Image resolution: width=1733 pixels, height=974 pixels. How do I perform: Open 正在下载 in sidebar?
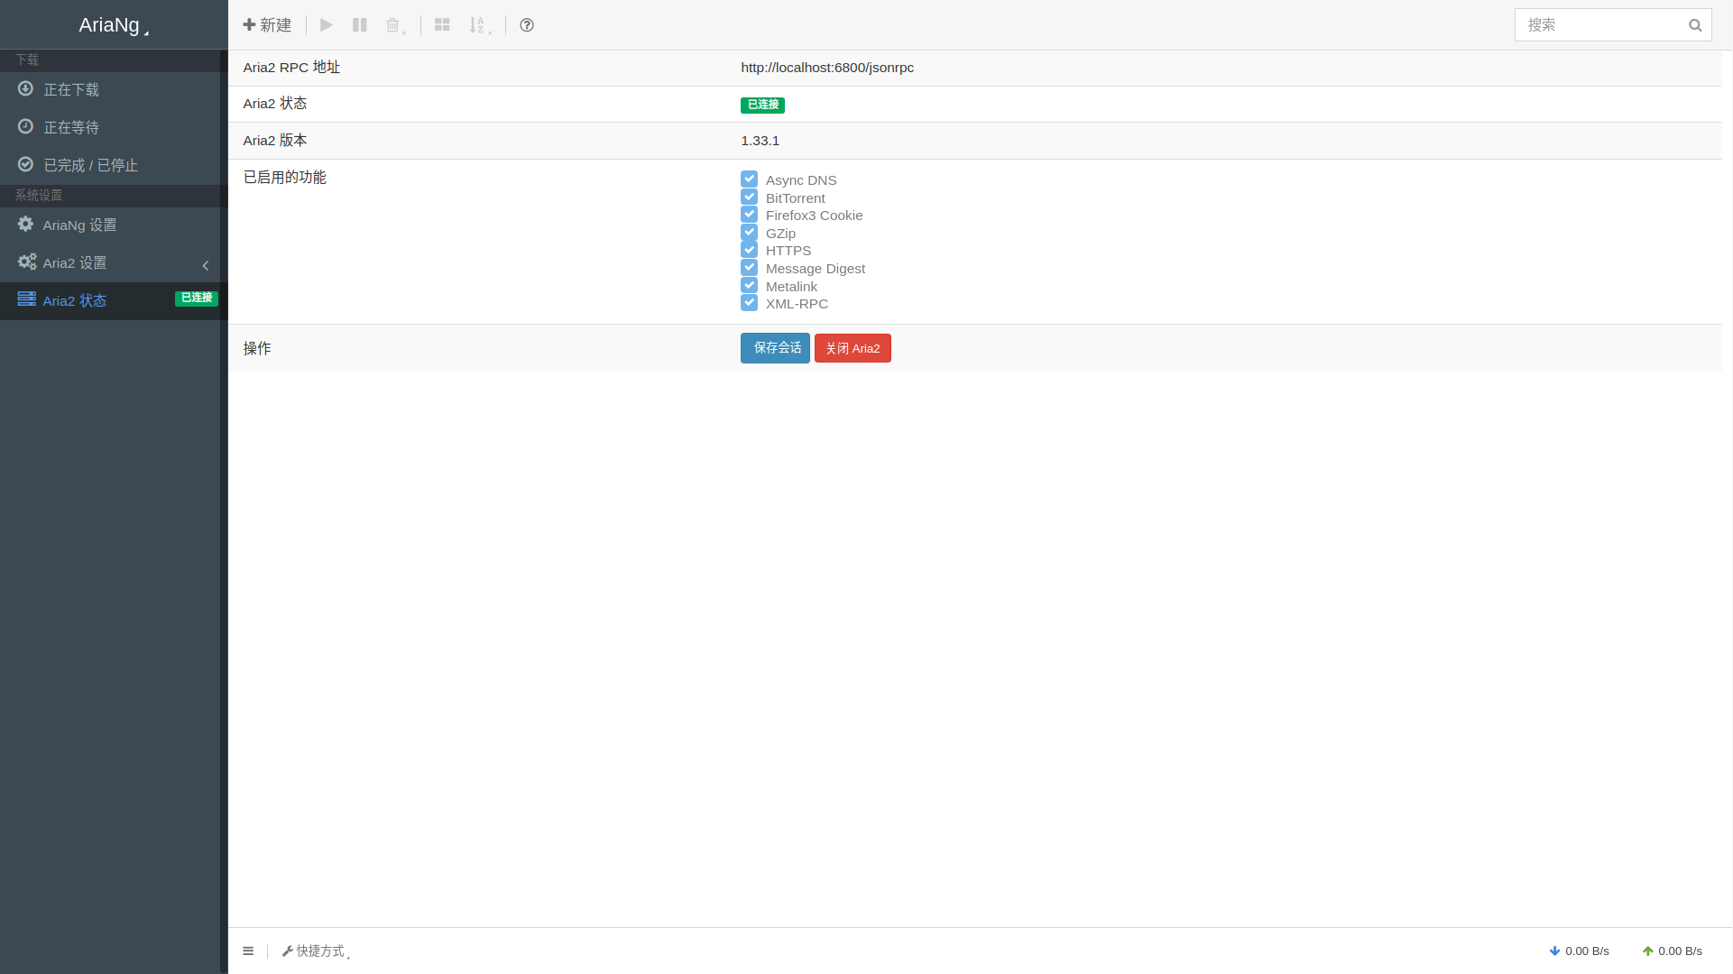click(x=71, y=89)
